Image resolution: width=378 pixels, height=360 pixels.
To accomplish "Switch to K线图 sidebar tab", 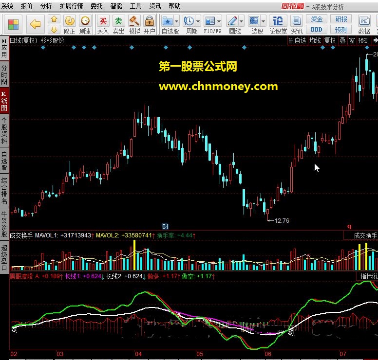I will tap(4, 101).
